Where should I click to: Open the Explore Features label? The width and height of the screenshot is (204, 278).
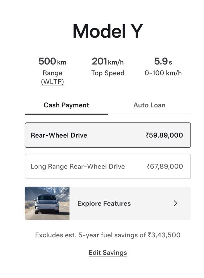(104, 203)
